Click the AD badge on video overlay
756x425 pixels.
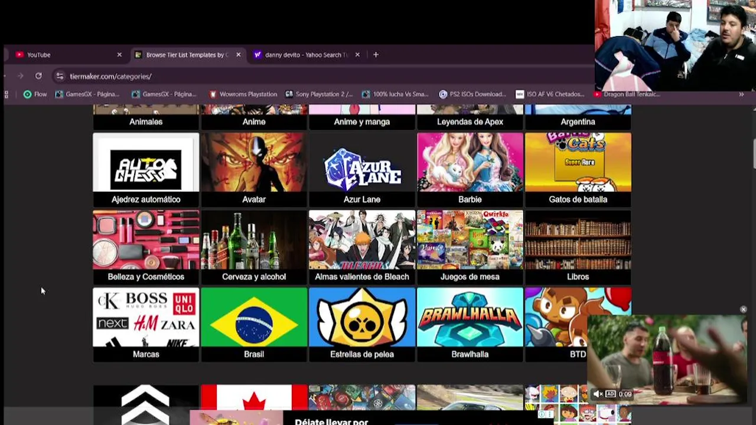tap(611, 394)
